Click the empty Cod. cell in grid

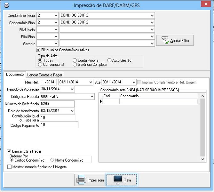pos(111,101)
